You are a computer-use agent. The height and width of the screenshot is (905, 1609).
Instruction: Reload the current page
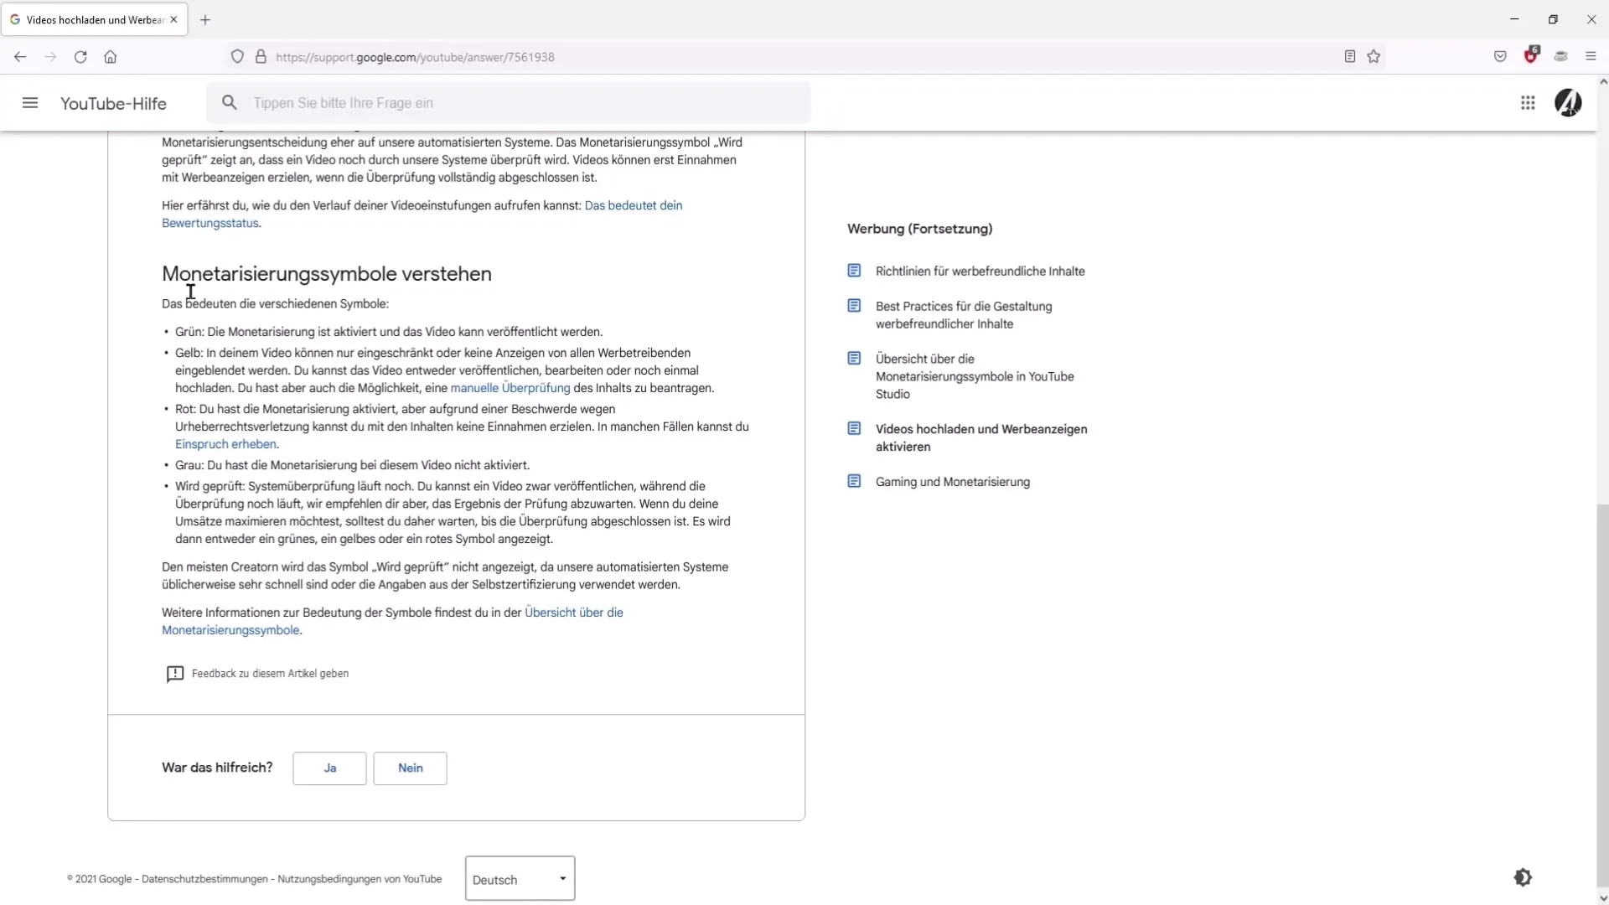80,57
